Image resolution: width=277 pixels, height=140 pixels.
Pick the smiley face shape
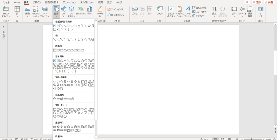click(75, 68)
